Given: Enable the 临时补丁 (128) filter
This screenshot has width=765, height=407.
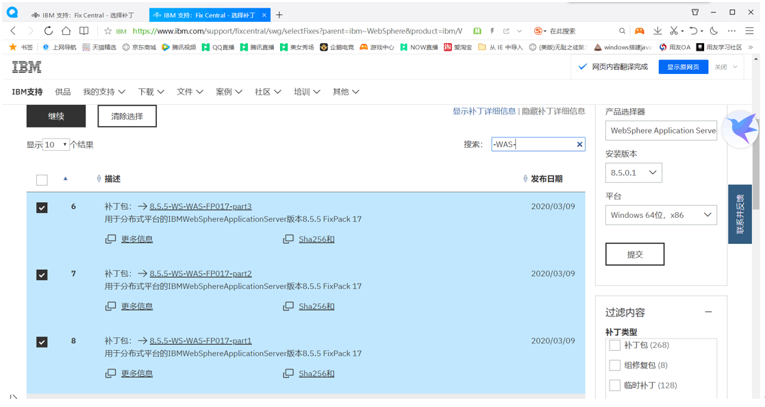Looking at the screenshot, I should (x=615, y=386).
